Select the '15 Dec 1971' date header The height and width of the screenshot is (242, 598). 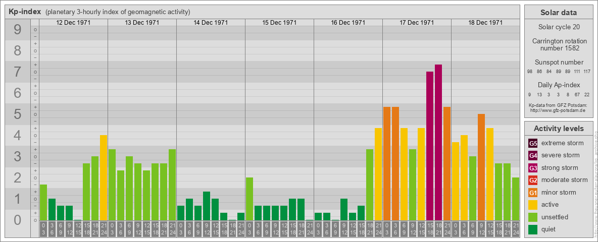tap(279, 23)
